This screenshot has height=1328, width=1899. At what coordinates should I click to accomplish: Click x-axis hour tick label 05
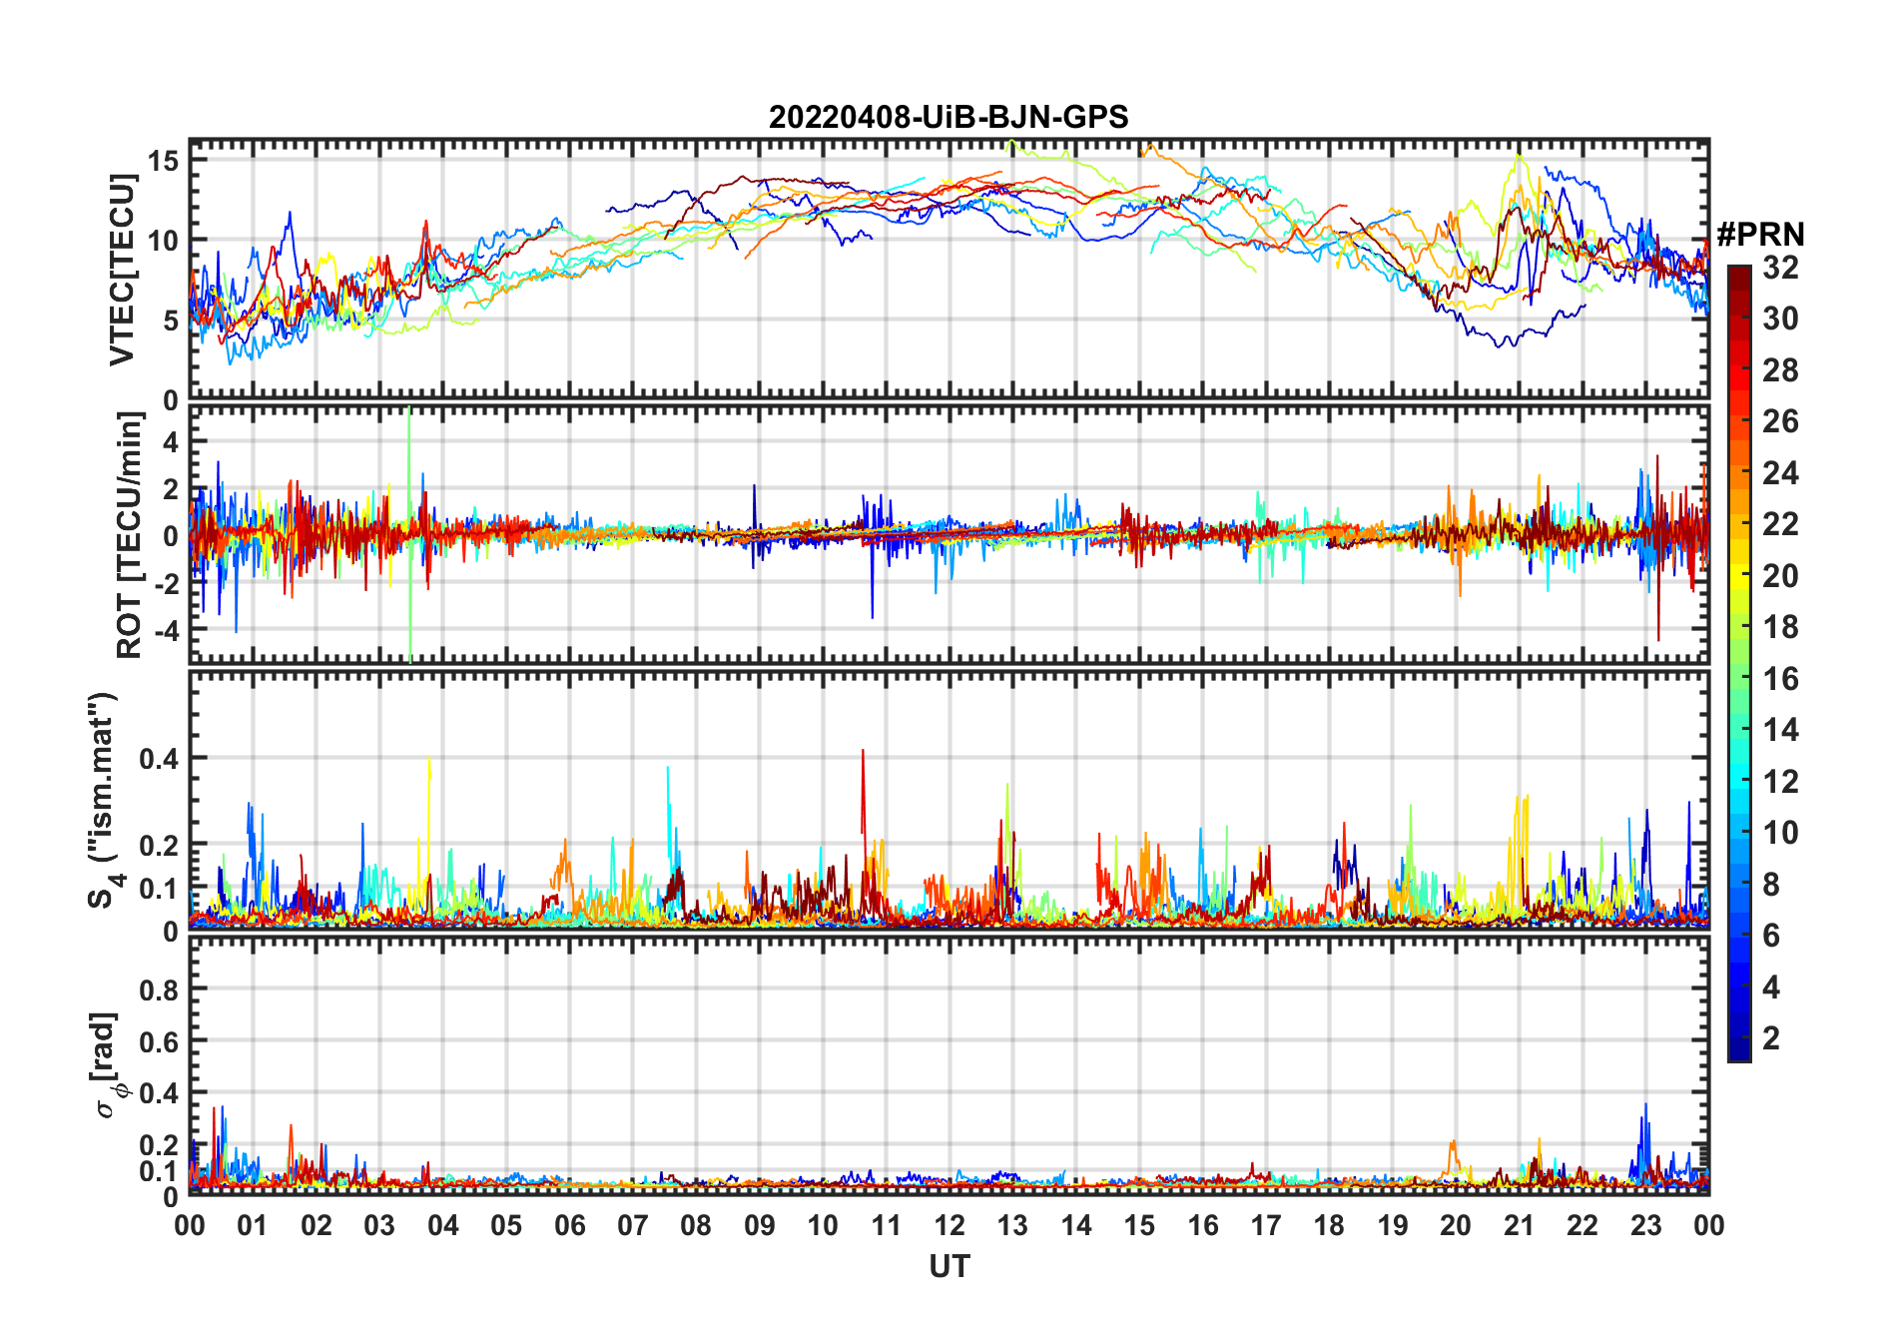tap(506, 1225)
